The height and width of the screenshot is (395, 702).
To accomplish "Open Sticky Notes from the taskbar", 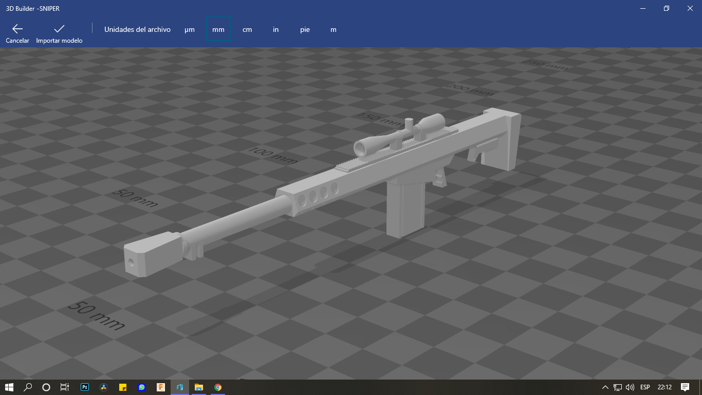I will tap(122, 387).
